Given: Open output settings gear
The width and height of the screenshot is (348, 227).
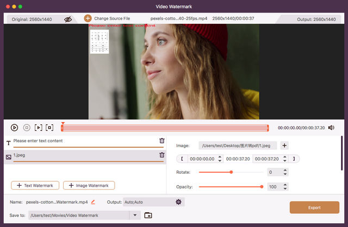Looking at the screenshot, I should 178,202.
